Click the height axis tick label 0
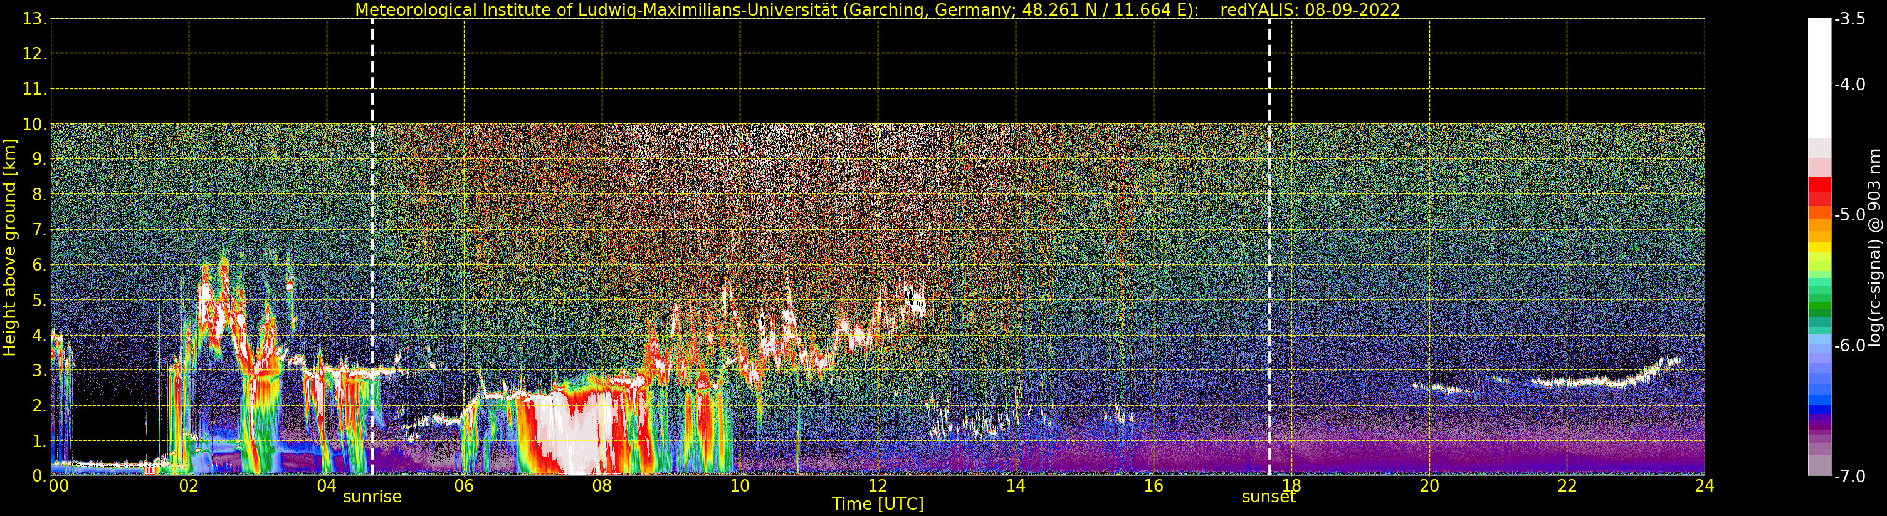1887x516 pixels. pos(38,476)
